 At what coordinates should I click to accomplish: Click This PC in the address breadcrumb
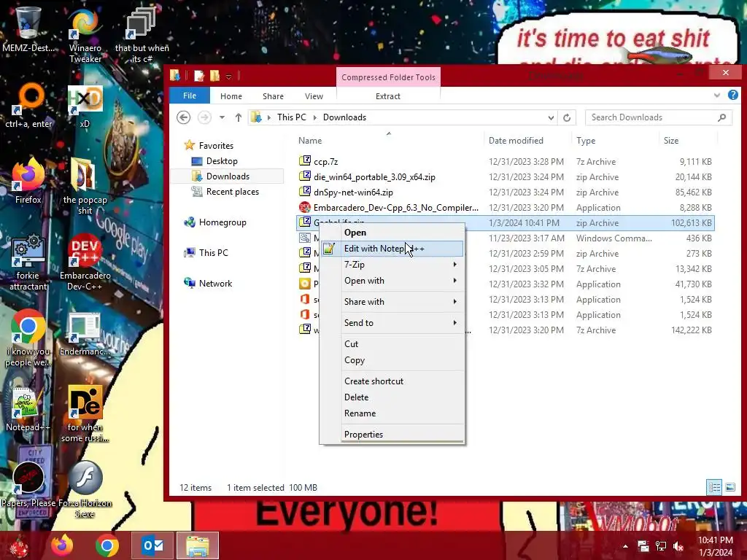click(x=292, y=117)
